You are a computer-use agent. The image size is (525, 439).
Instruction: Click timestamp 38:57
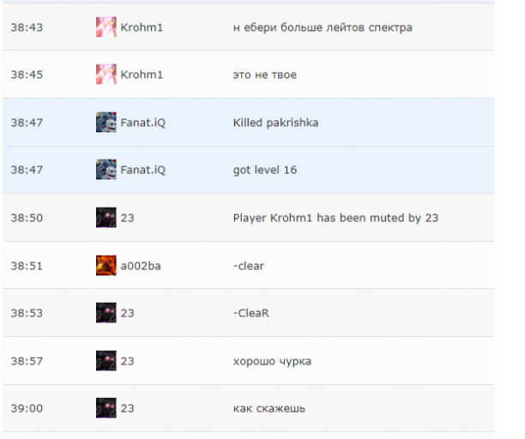click(x=27, y=361)
